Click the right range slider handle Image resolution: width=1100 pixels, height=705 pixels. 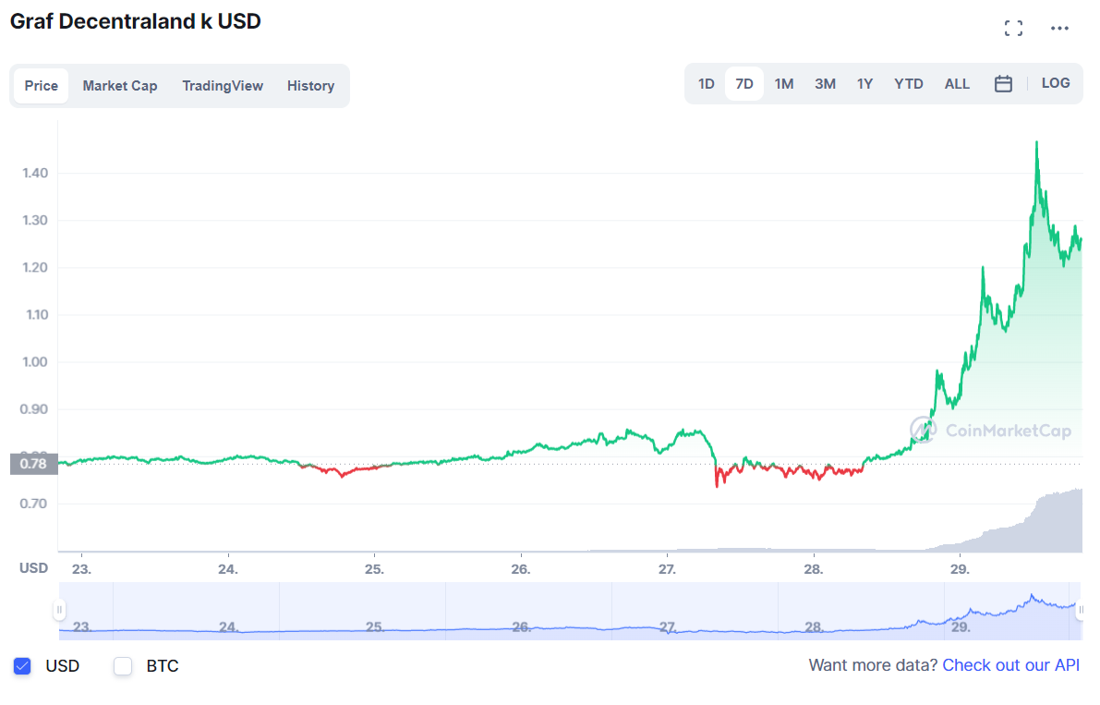[x=1082, y=610]
